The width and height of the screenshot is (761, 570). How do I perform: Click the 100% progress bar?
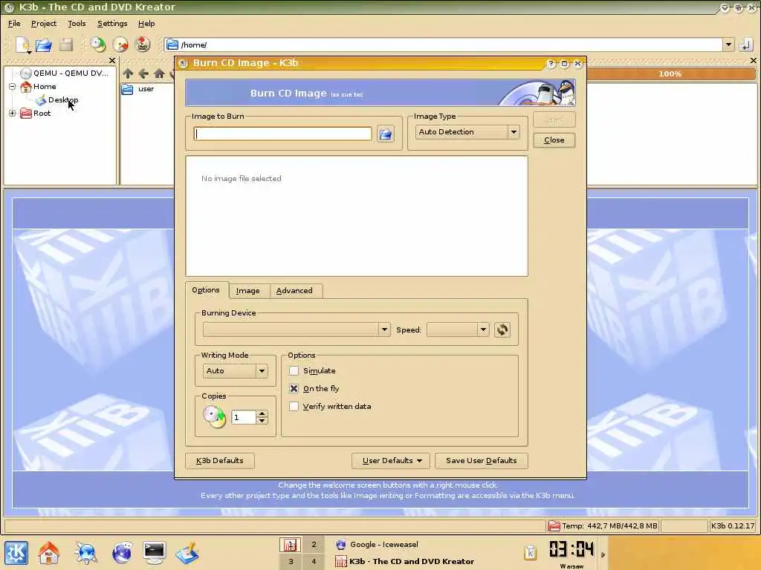pos(671,74)
